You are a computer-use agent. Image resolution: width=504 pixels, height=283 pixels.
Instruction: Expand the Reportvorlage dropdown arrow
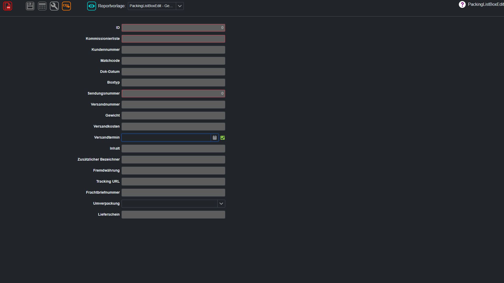(180, 6)
